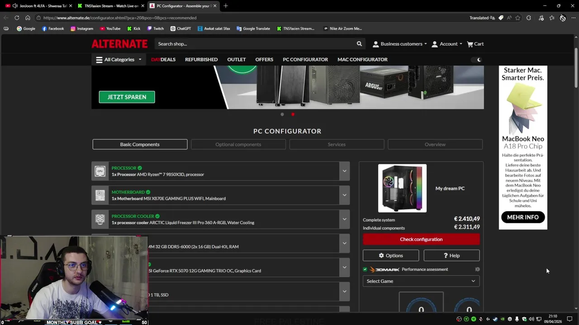Click the Motherboard component icon
Image resolution: width=579 pixels, height=325 pixels.
coord(100,195)
